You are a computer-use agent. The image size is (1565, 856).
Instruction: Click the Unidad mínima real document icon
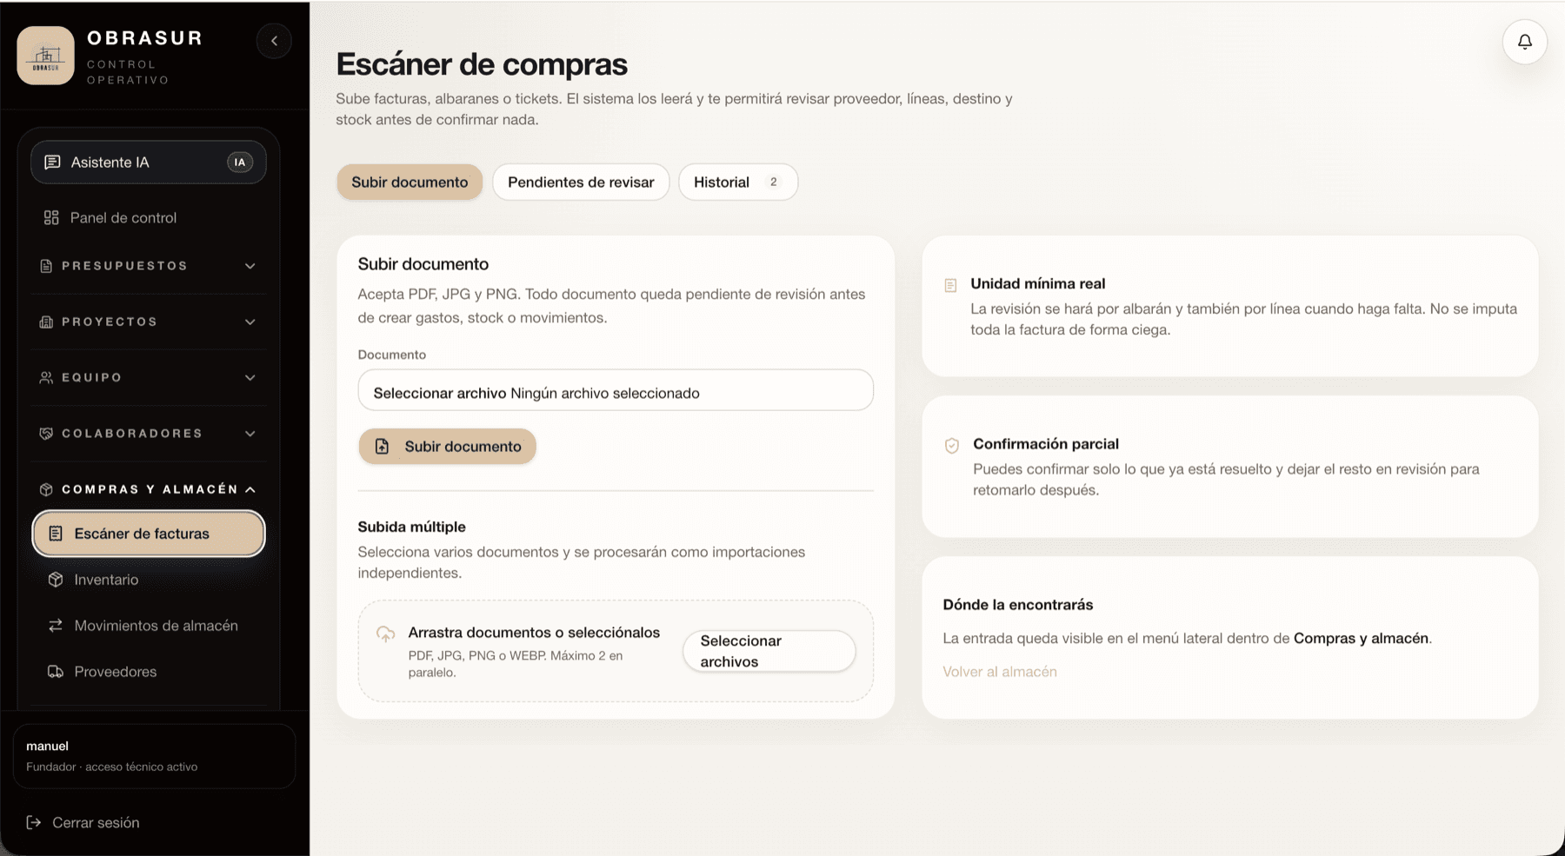[950, 285]
